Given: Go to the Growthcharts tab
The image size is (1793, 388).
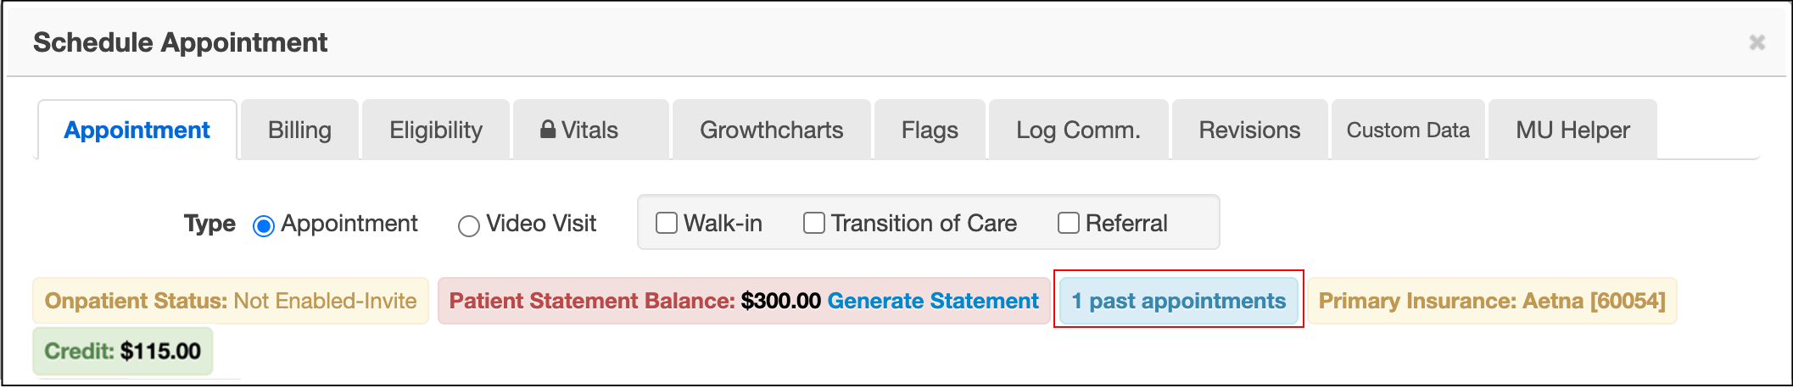Looking at the screenshot, I should click(771, 130).
